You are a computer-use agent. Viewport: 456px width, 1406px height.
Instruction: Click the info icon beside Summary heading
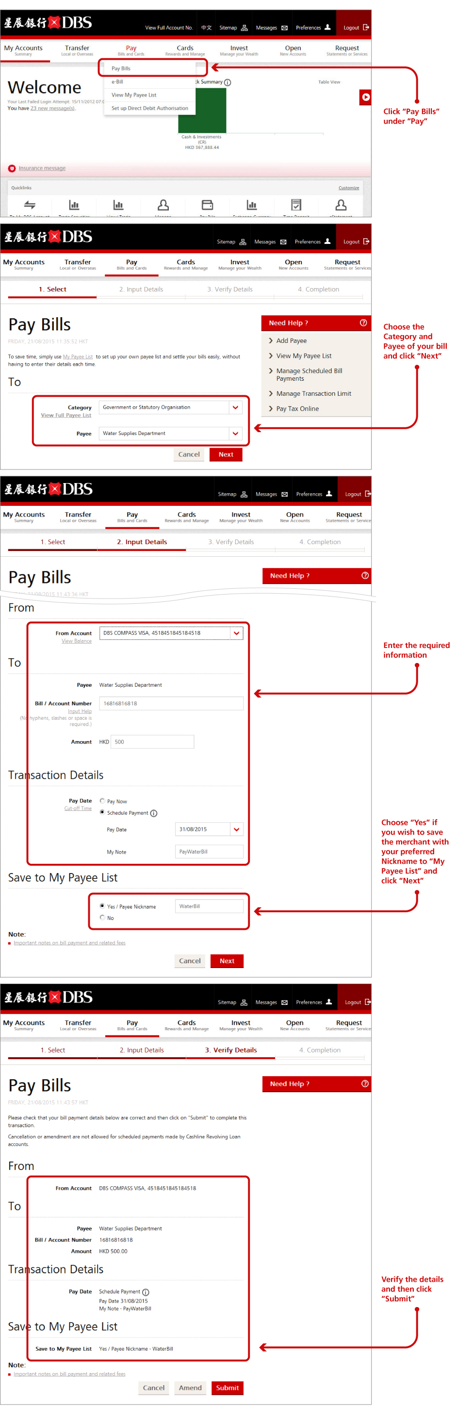(228, 82)
